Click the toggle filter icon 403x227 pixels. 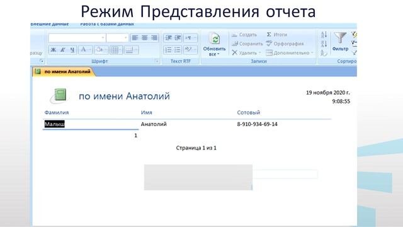tap(354, 53)
